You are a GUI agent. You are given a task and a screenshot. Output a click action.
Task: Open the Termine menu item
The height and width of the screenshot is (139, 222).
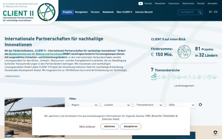[95, 12]
